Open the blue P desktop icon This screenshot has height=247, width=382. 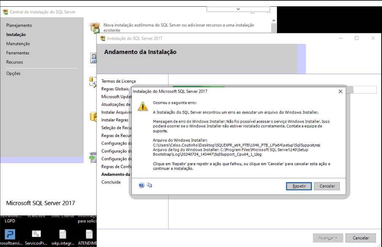tap(10, 234)
